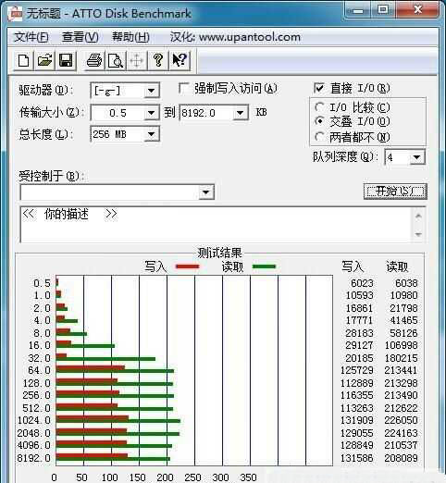
Task: Uncheck the 直接 I/O checkbox
Action: tap(319, 88)
